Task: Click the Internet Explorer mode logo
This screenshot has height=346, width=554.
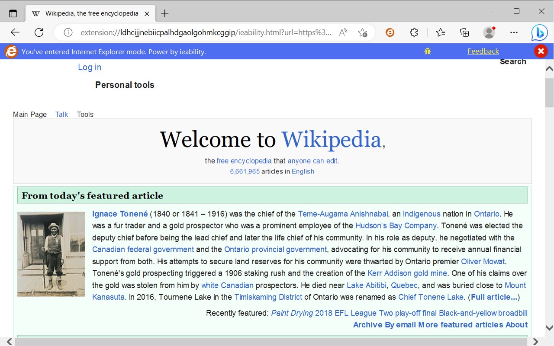Action: 11,52
